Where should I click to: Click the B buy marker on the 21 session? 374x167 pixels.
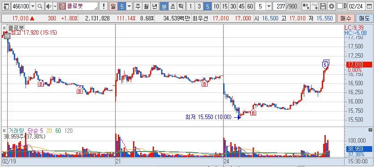pos(204,84)
